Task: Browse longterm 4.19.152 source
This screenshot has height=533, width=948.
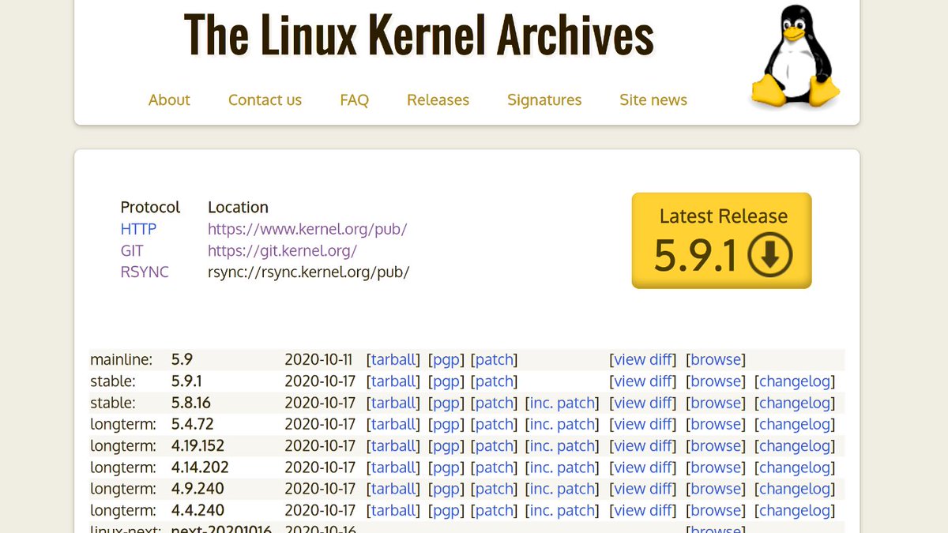Action: (716, 445)
